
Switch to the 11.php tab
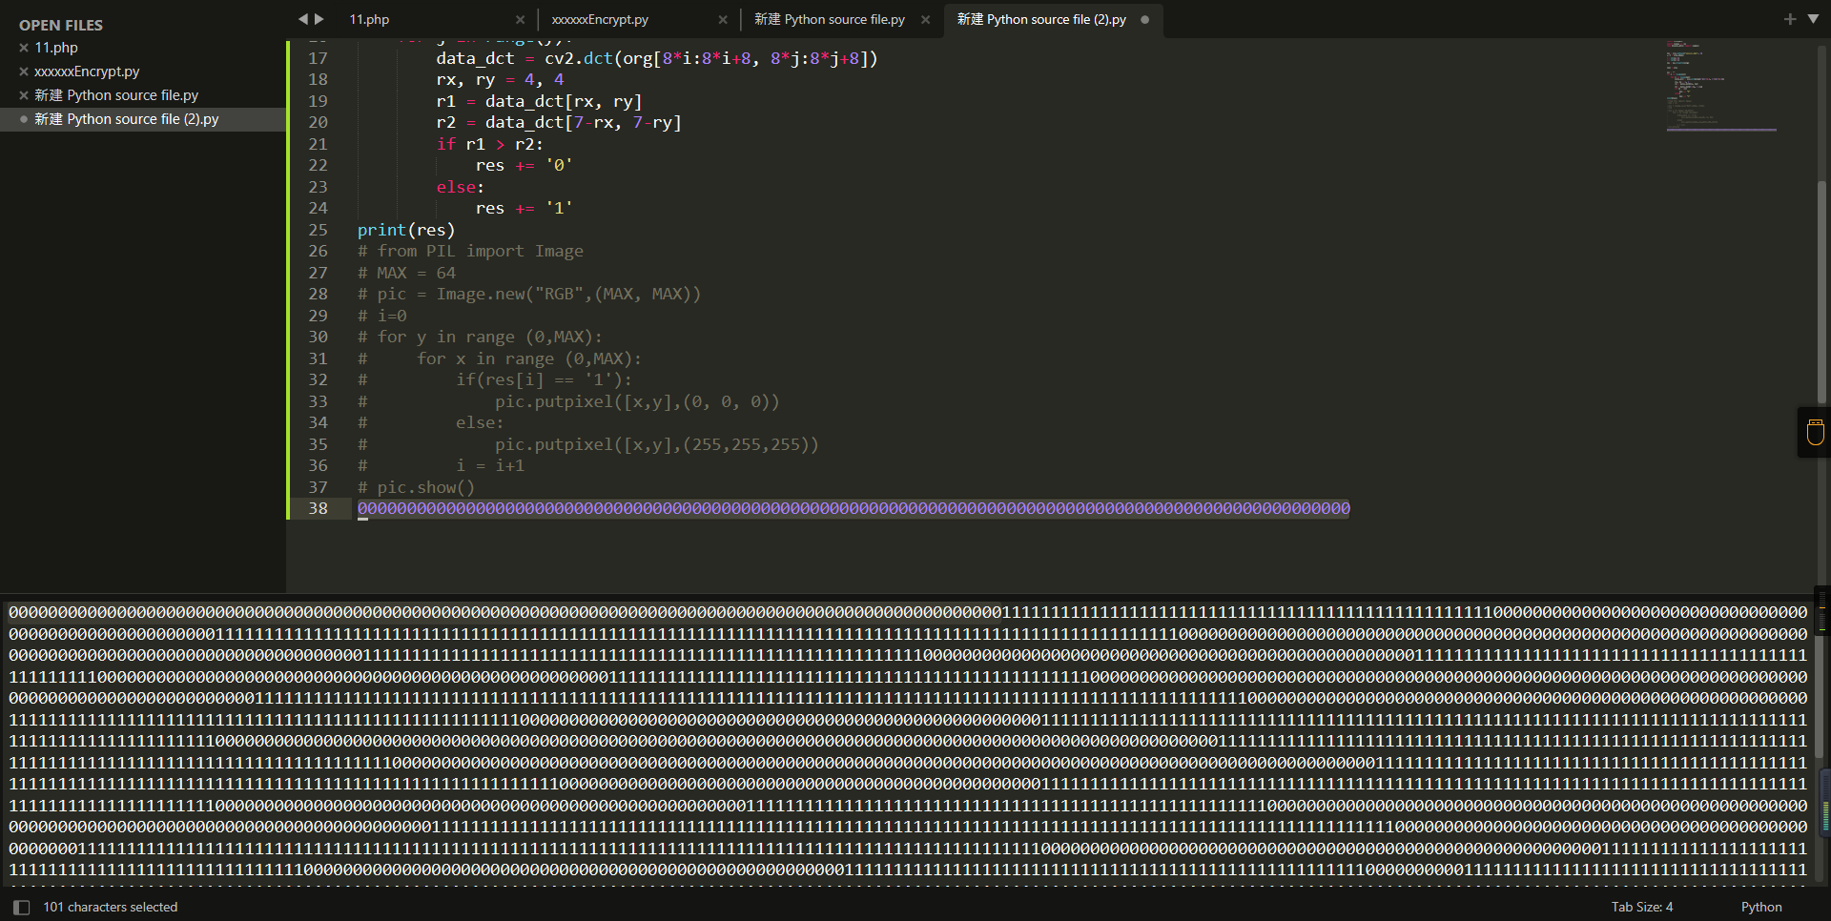click(369, 19)
